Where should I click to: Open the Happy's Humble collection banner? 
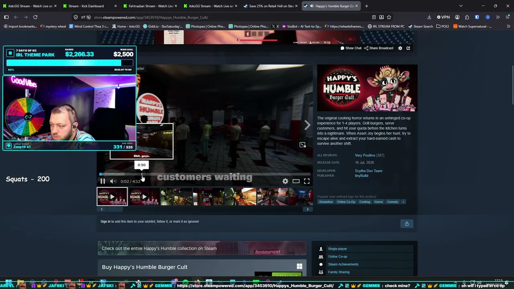pyautogui.click(x=202, y=248)
